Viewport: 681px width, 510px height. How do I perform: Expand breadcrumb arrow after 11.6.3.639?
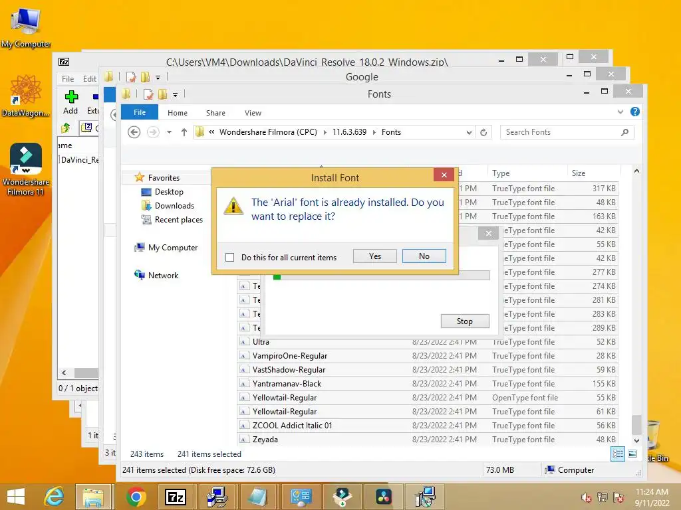click(374, 132)
